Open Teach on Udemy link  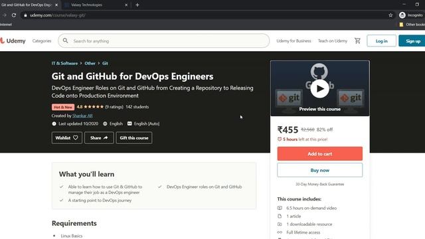[x=333, y=41]
